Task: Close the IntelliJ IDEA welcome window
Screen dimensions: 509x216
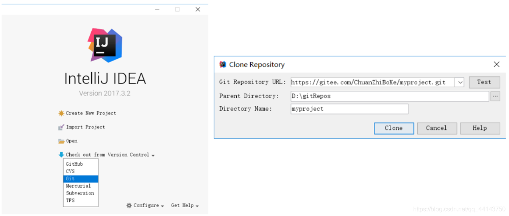Action: [198, 9]
